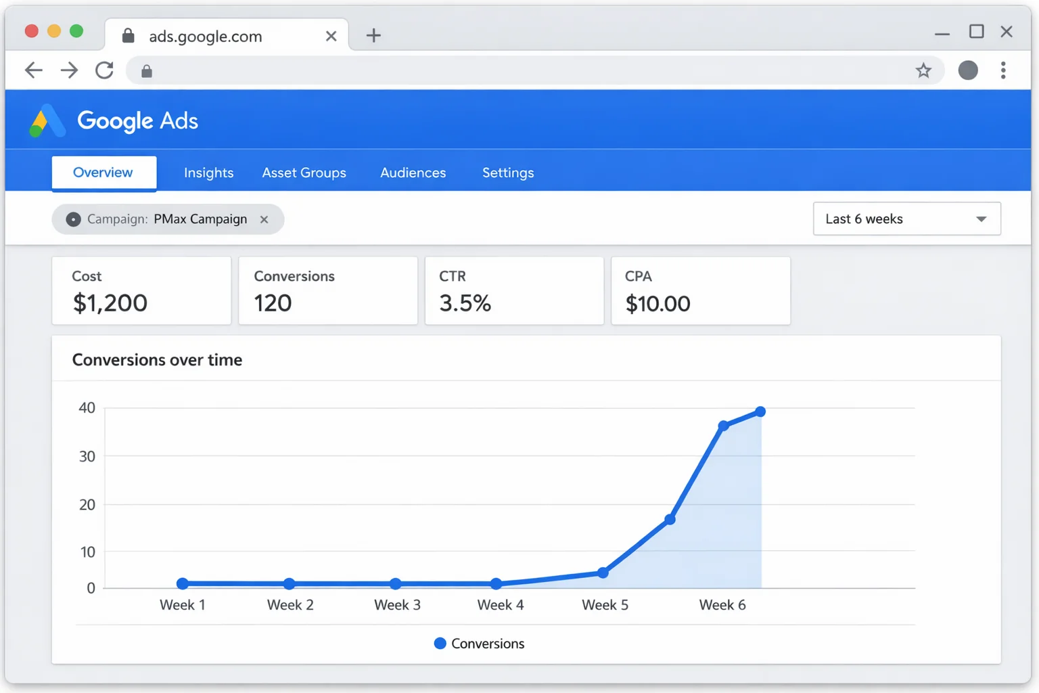
Task: Bookmark this page with star icon
Action: pos(923,70)
